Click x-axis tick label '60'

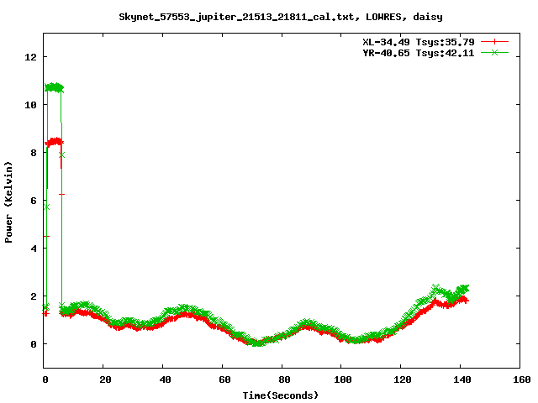click(224, 379)
